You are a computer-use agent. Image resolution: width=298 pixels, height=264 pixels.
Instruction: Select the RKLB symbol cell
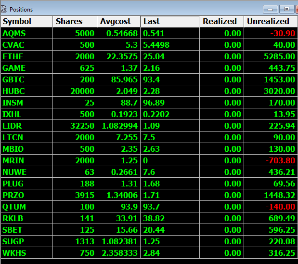(x=27, y=218)
